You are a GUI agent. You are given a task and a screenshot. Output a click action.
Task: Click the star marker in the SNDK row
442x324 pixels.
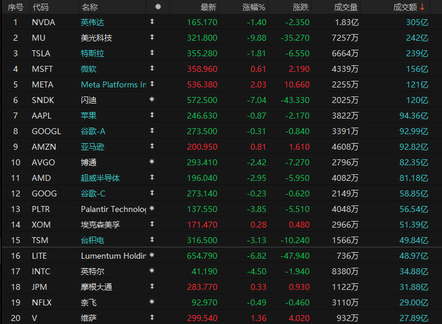tap(152, 99)
